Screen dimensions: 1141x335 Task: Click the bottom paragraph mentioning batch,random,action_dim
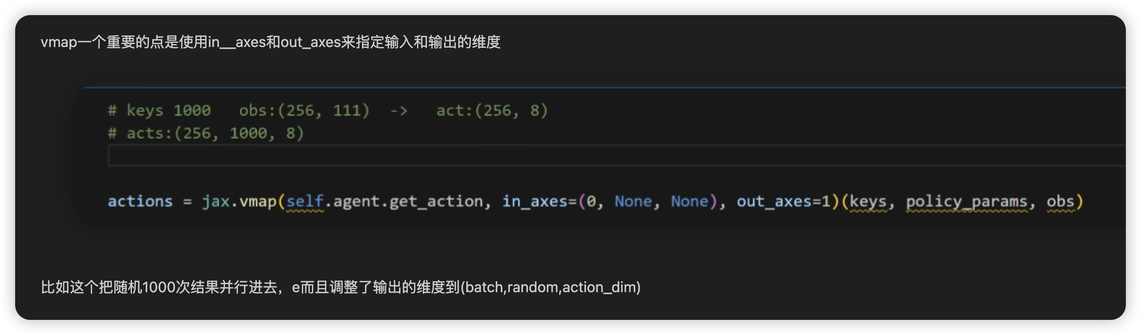click(x=340, y=287)
